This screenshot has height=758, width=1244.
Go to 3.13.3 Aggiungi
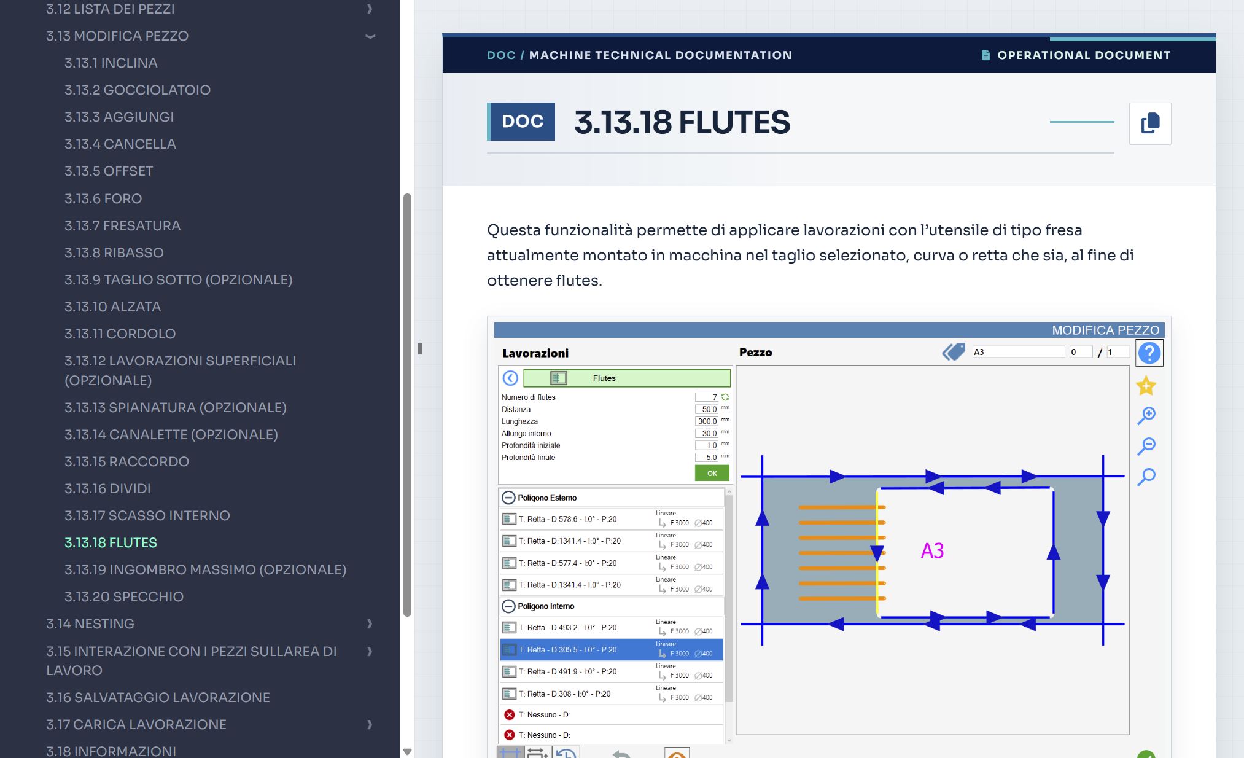[119, 117]
